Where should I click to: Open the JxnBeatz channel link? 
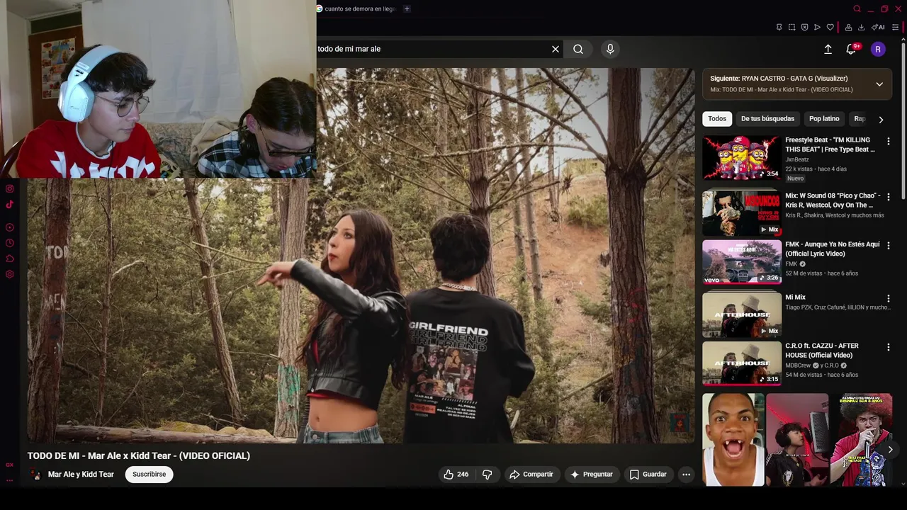797,159
